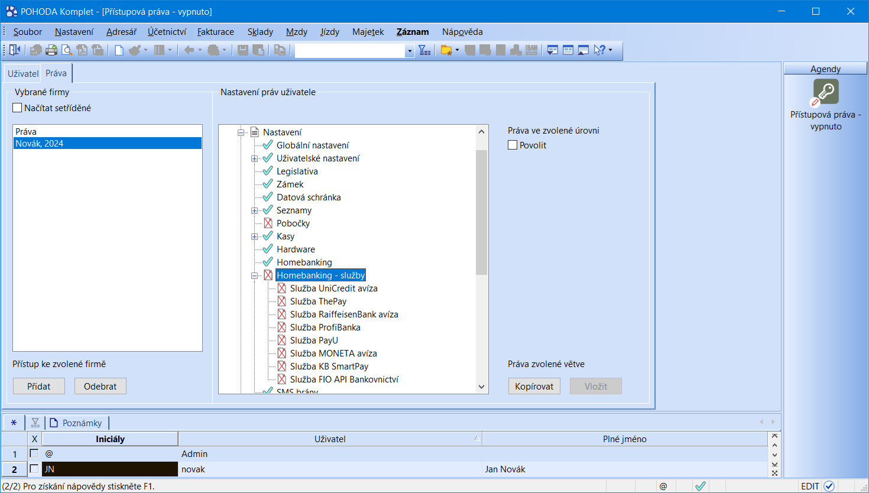Viewport: 869px width, 493px height.
Task: Select Novák, 2024 in company list
Action: [x=108, y=143]
